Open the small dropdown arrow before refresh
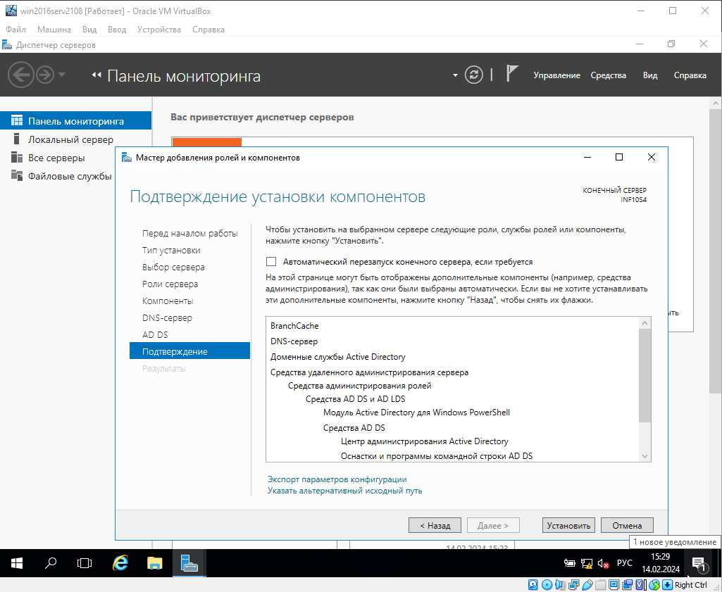722x592 pixels. coord(456,75)
